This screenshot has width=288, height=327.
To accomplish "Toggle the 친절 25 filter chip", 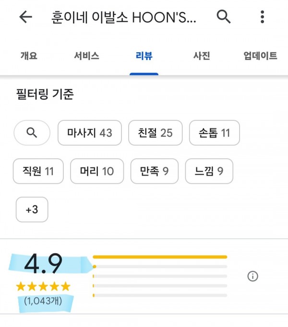I will click(156, 132).
